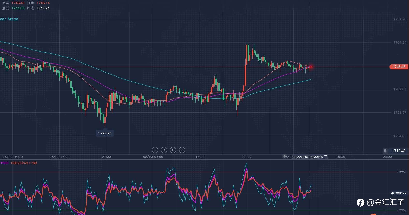Screen dimensions: 409x215
Task: Select the red current-price marker dot
Action: pos(310,67)
